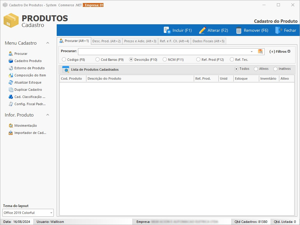Click Duplicar Cadastro in sidebar menu
Screen dimensions: 300x225
(28, 90)
